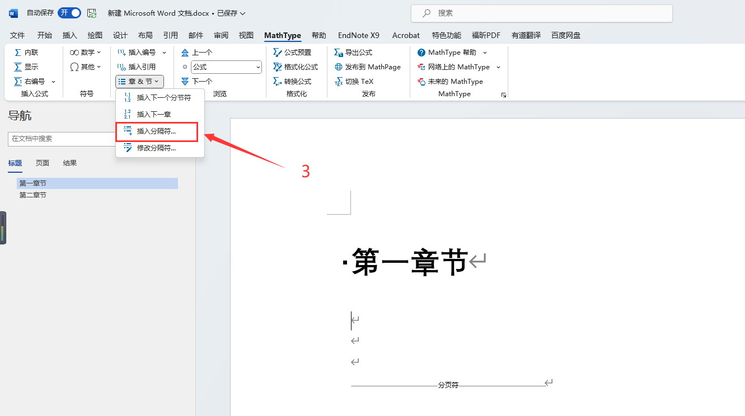Switch to the EndNote X9 tab
The height and width of the screenshot is (416, 745).
click(x=359, y=35)
